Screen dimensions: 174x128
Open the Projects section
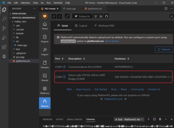[x=45, y=39]
